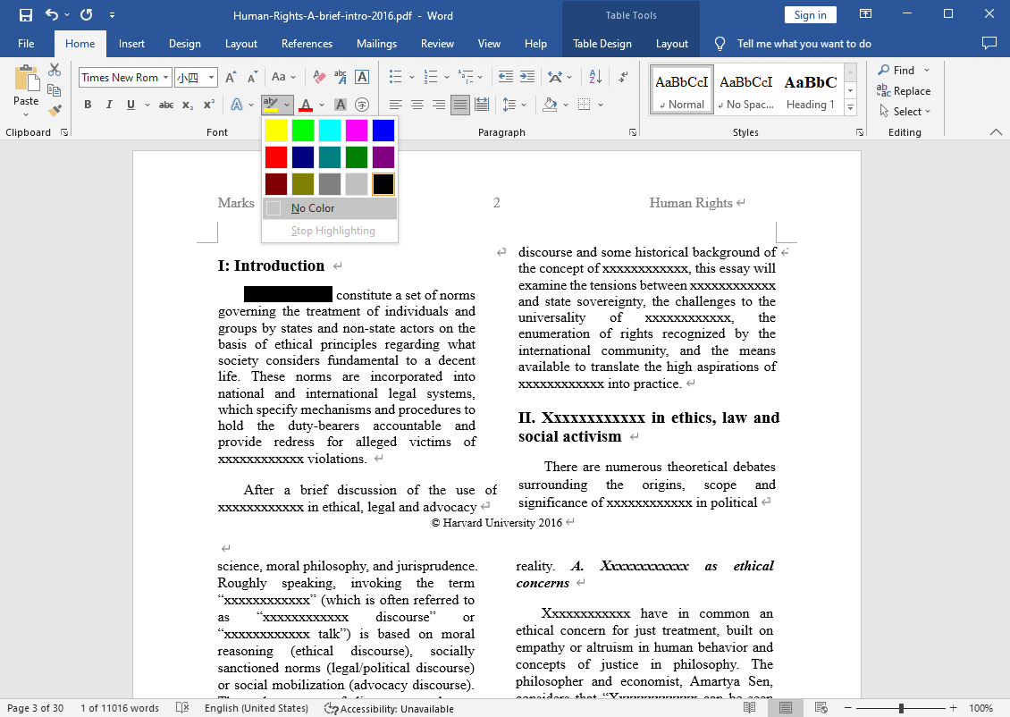Screen dimensions: 1010x717
Task: Switch to the Table Design tab
Action: [602, 44]
